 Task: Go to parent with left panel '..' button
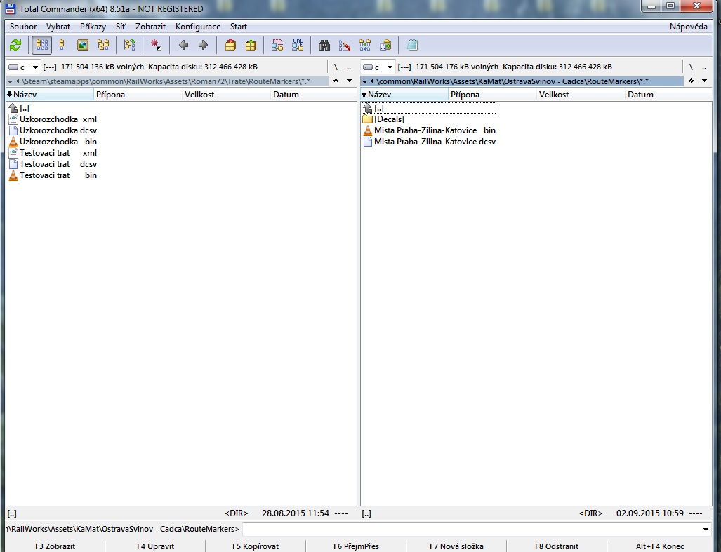click(x=348, y=67)
